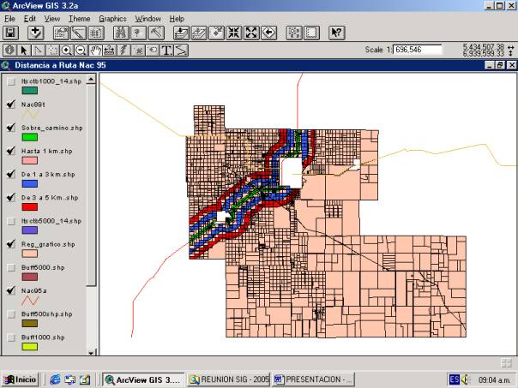Open the Theme menu
The width and height of the screenshot is (518, 388).
[x=79, y=18]
